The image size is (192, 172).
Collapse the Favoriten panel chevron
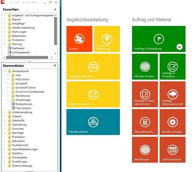click(x=55, y=10)
